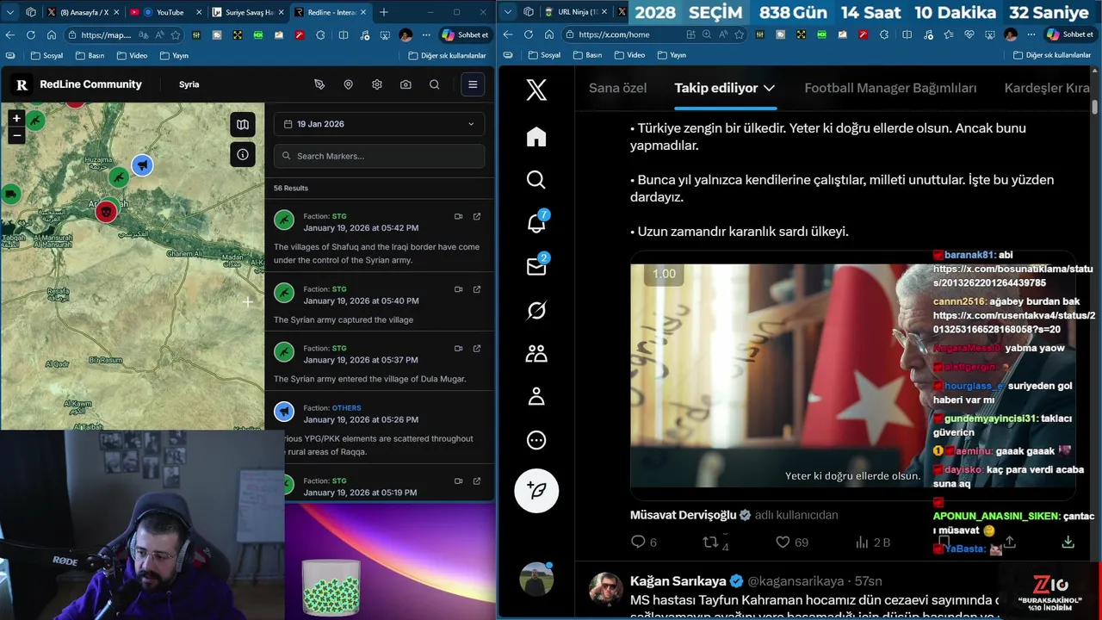Repost the Müsavat Dervişoğlu tweet

[716, 542]
